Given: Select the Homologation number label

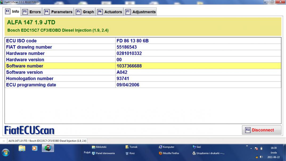Looking at the screenshot, I should (x=30, y=78).
